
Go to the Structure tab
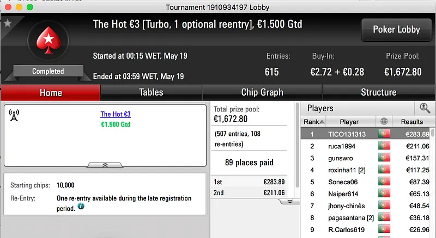378,92
